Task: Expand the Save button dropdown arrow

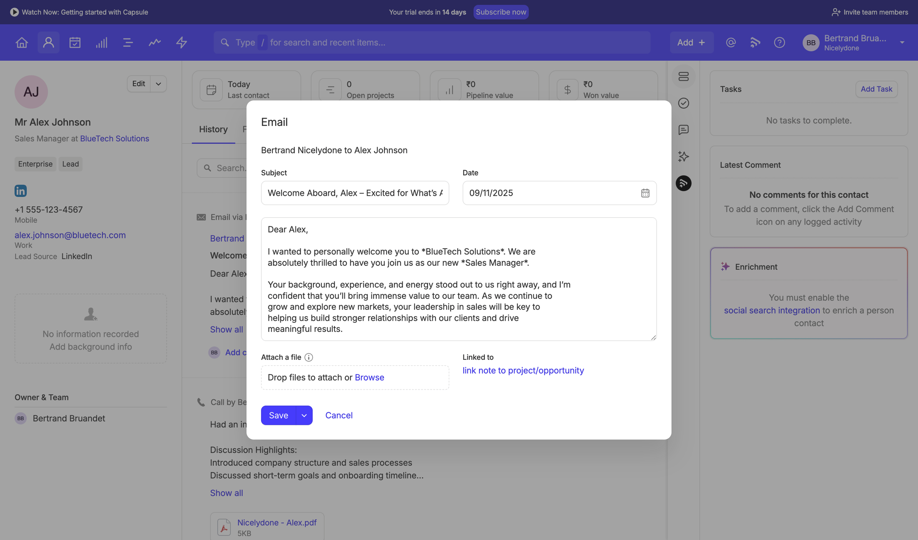Action: click(304, 415)
